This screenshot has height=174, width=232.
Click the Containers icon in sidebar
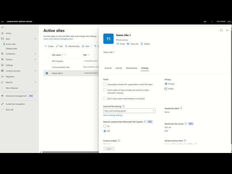(3, 54)
